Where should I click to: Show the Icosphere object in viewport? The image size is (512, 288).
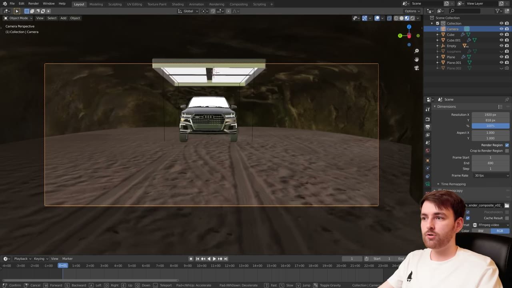pyautogui.click(x=501, y=51)
